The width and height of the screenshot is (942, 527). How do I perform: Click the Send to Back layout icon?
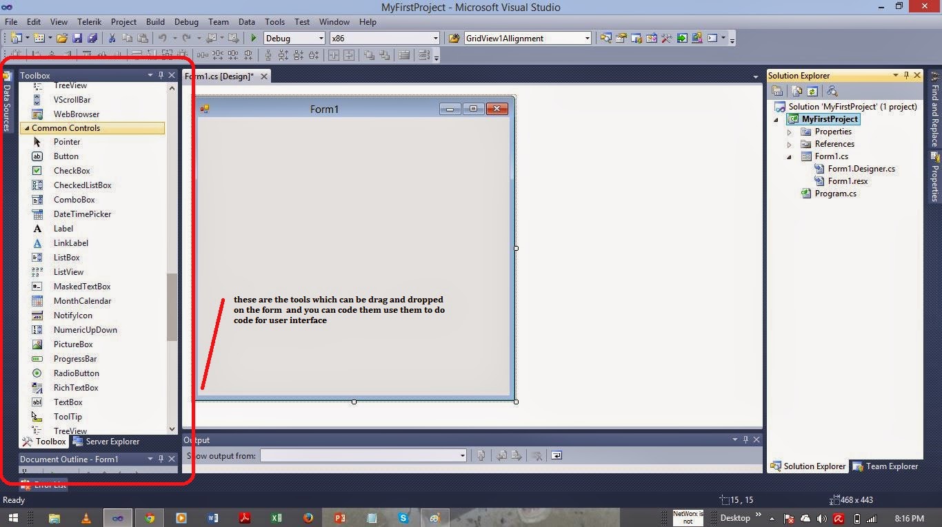(x=384, y=55)
